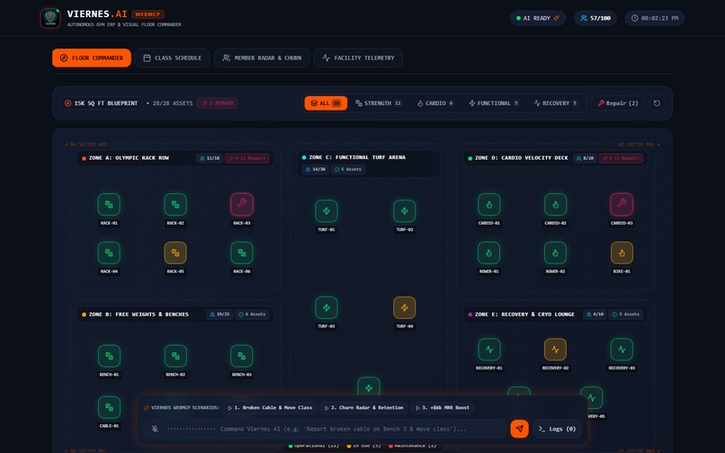Click Zone C 5 Assets badge
The image size is (725, 453).
pos(348,170)
